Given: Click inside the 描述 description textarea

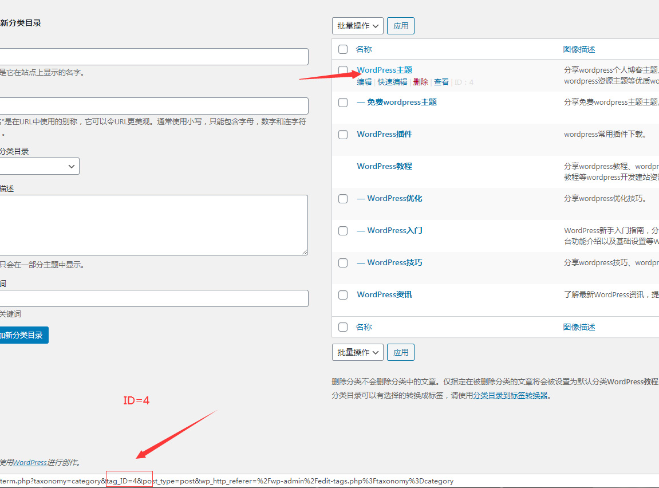Looking at the screenshot, I should coord(153,223).
